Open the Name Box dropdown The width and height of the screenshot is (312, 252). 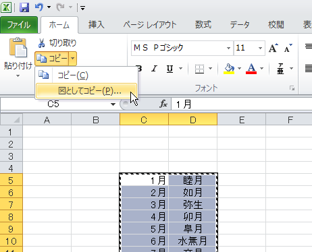(113, 104)
